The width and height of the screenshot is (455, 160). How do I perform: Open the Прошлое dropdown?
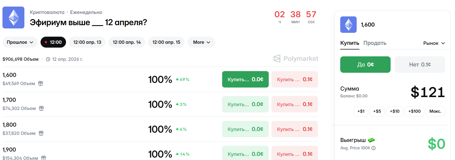point(20,42)
